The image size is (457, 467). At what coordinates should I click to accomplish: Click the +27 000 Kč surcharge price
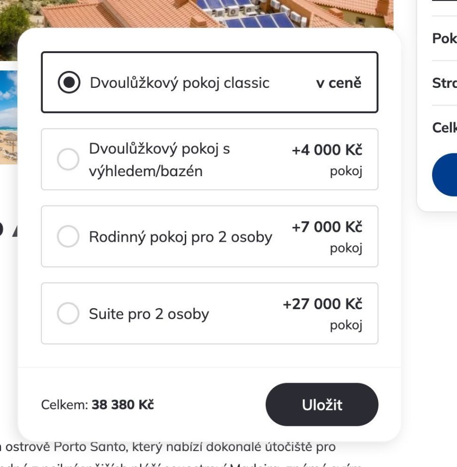coord(322,304)
